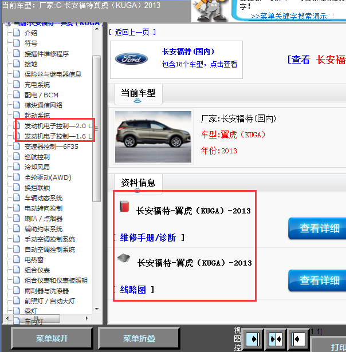346x352 pixels.
Task: Select 换挡联锁
Action: pos(37,188)
